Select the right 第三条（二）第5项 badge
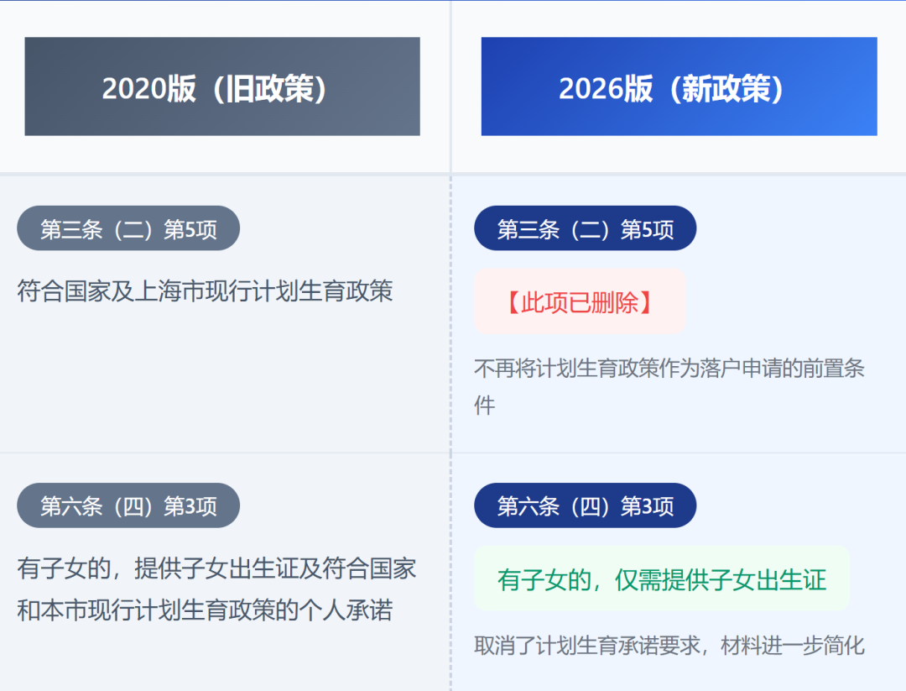 [585, 228]
